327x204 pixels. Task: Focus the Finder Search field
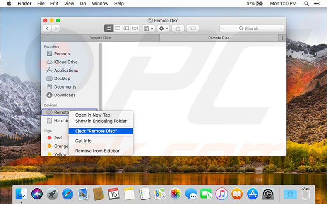(x=252, y=28)
